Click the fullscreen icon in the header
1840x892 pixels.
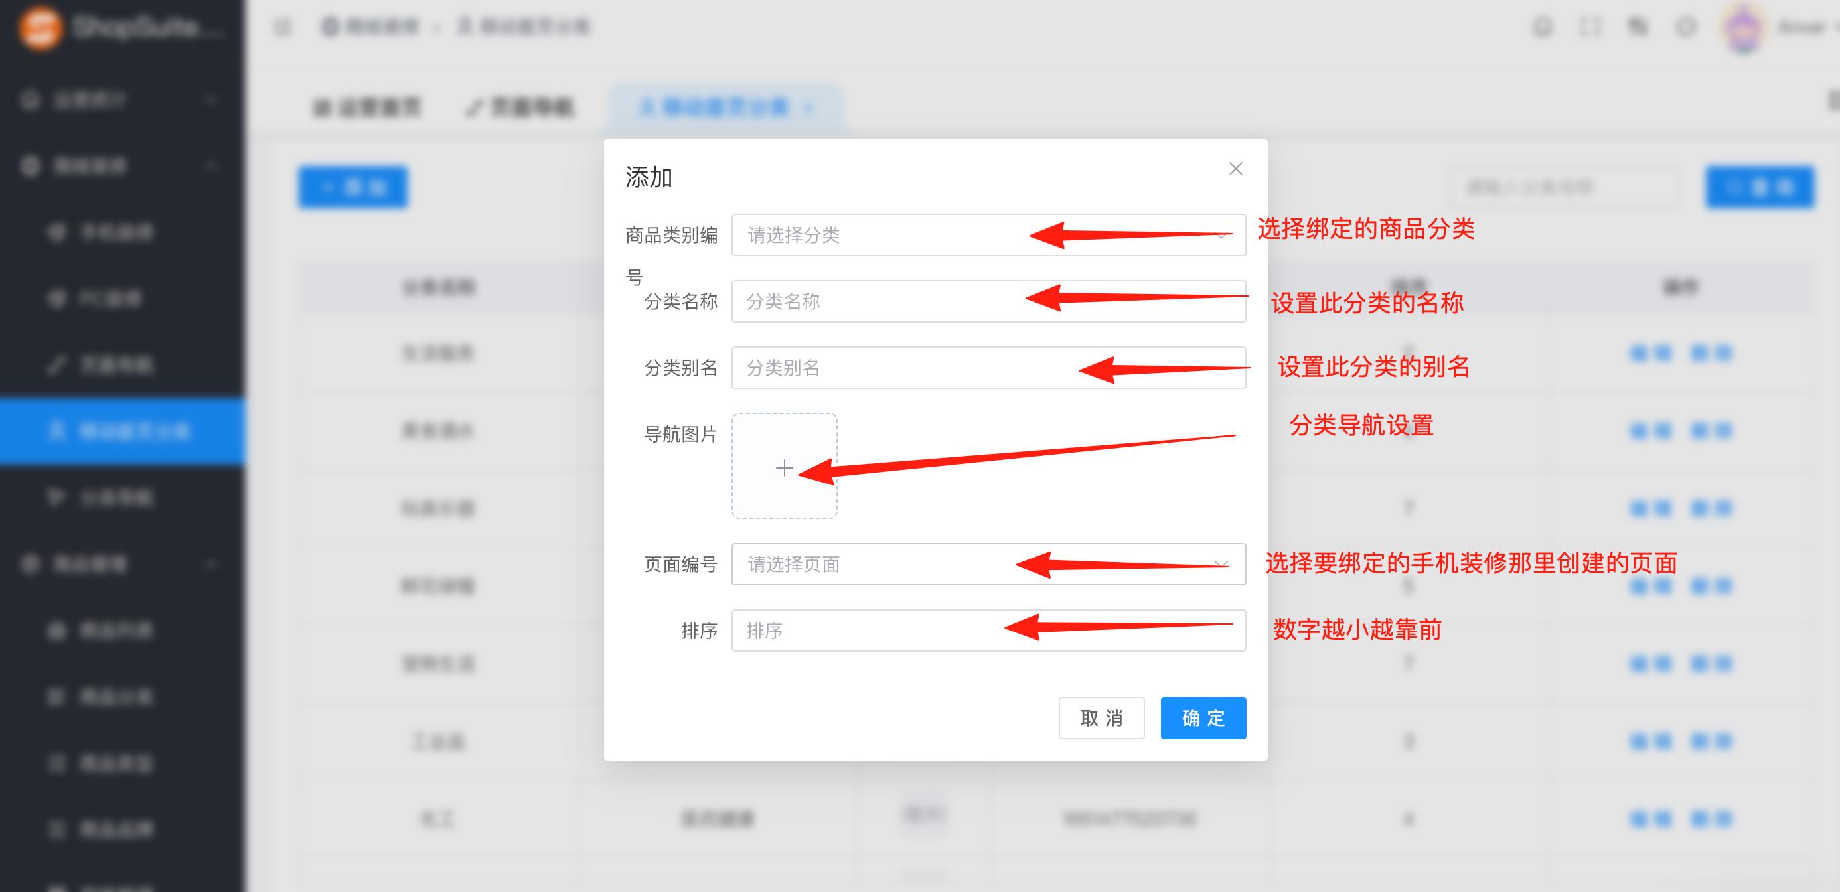(1590, 27)
